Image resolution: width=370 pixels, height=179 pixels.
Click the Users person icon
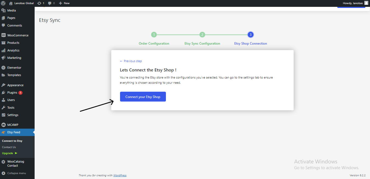click(4, 100)
